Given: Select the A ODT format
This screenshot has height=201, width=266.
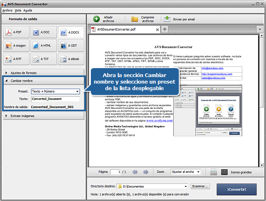Looking at the screenshot, I should [71, 46].
